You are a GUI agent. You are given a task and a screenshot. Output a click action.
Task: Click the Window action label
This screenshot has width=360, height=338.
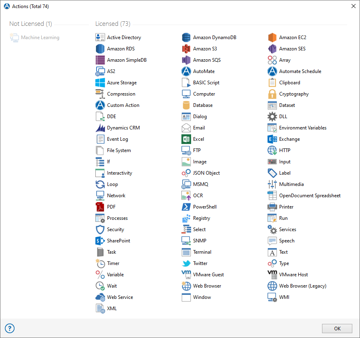[x=202, y=297]
